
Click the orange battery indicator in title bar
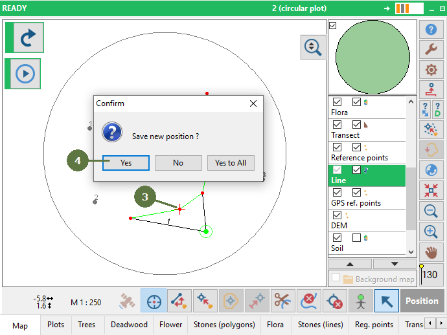click(409, 8)
